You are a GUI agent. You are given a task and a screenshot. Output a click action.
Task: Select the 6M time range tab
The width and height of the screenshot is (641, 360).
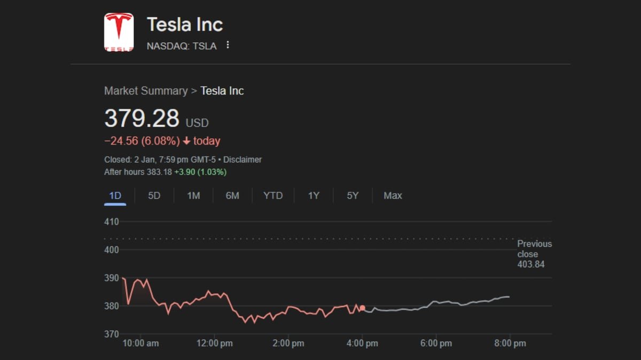point(232,196)
